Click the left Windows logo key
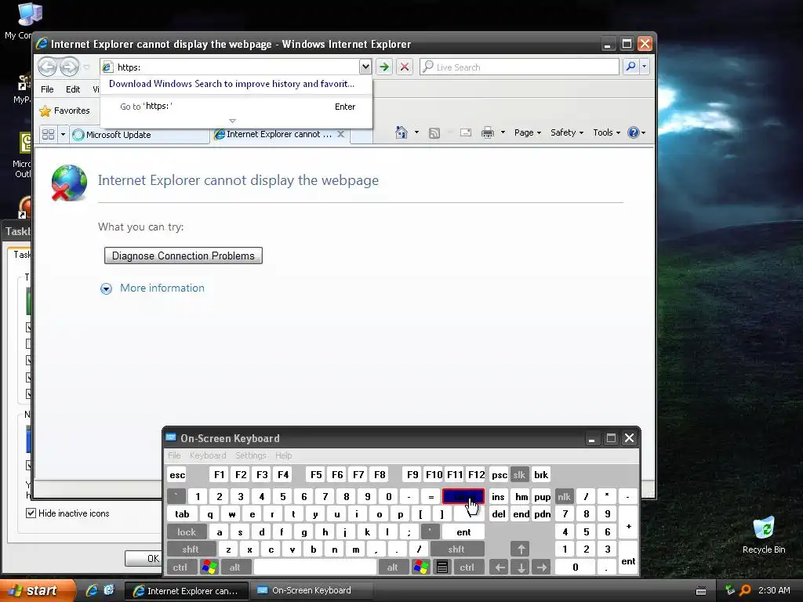This screenshot has width=803, height=602. click(209, 568)
